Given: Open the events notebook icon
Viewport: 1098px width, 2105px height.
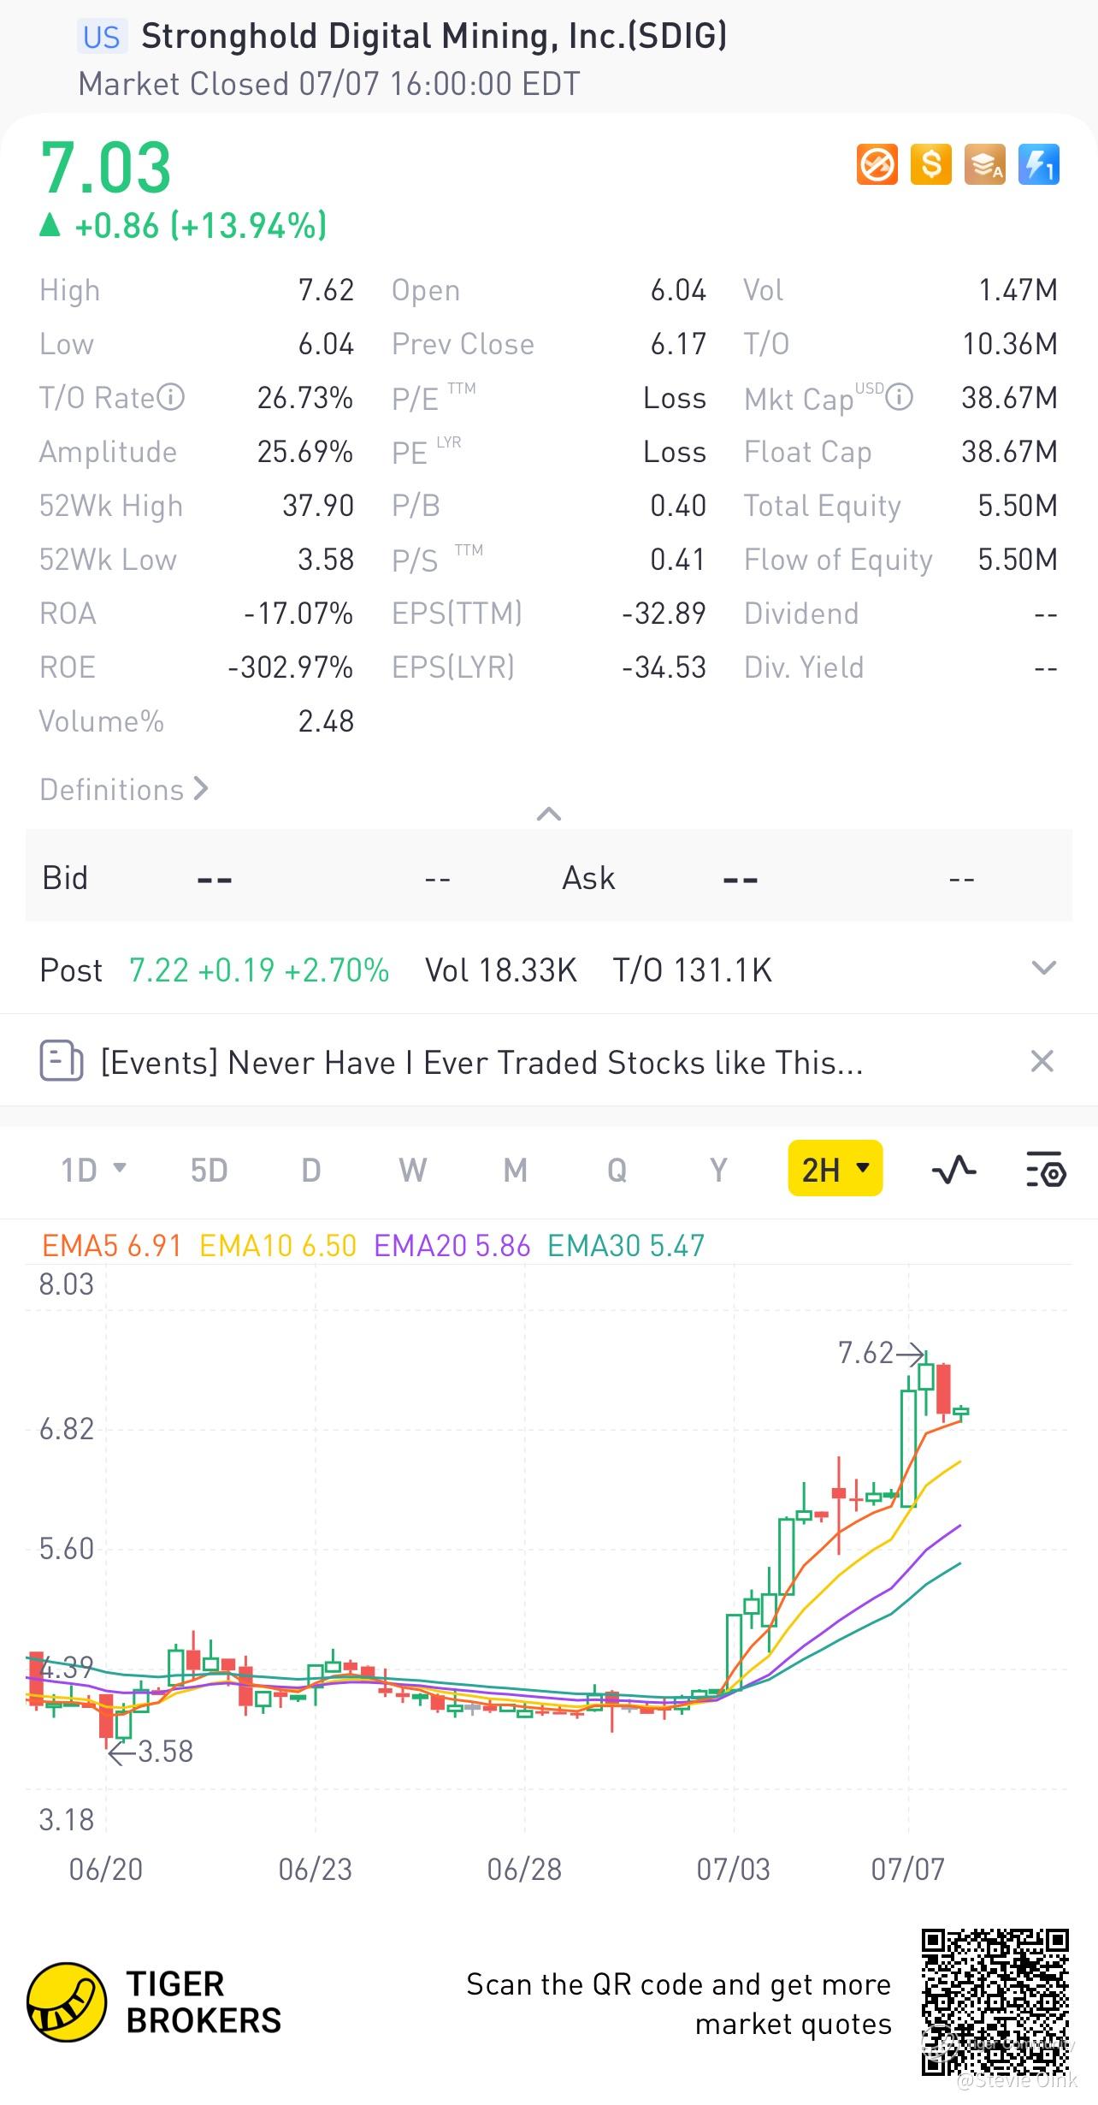Looking at the screenshot, I should coord(62,1061).
